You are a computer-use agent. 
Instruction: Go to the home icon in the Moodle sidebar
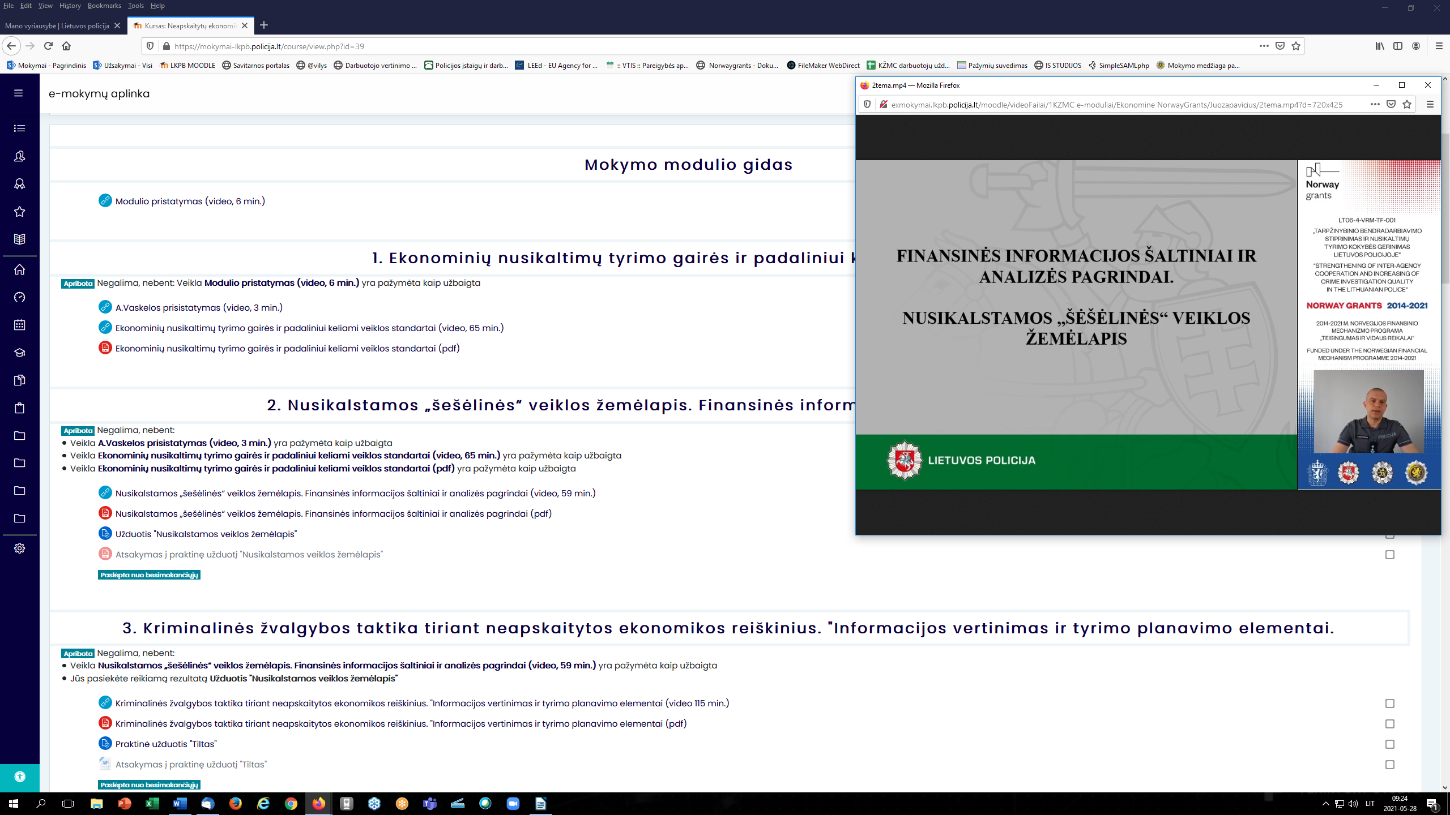click(x=19, y=269)
